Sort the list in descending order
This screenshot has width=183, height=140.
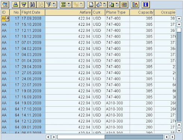point(24,5)
